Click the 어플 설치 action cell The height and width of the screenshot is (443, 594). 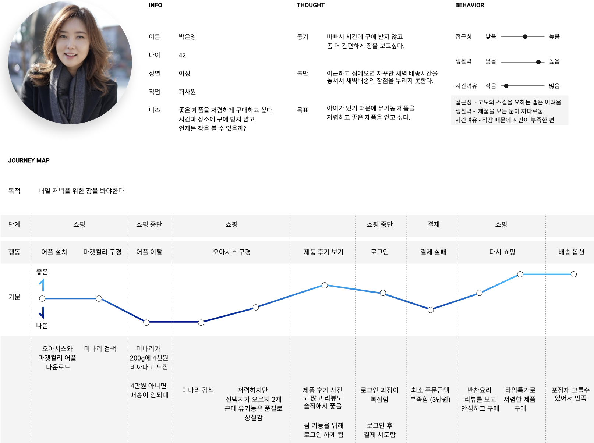pos(54,252)
